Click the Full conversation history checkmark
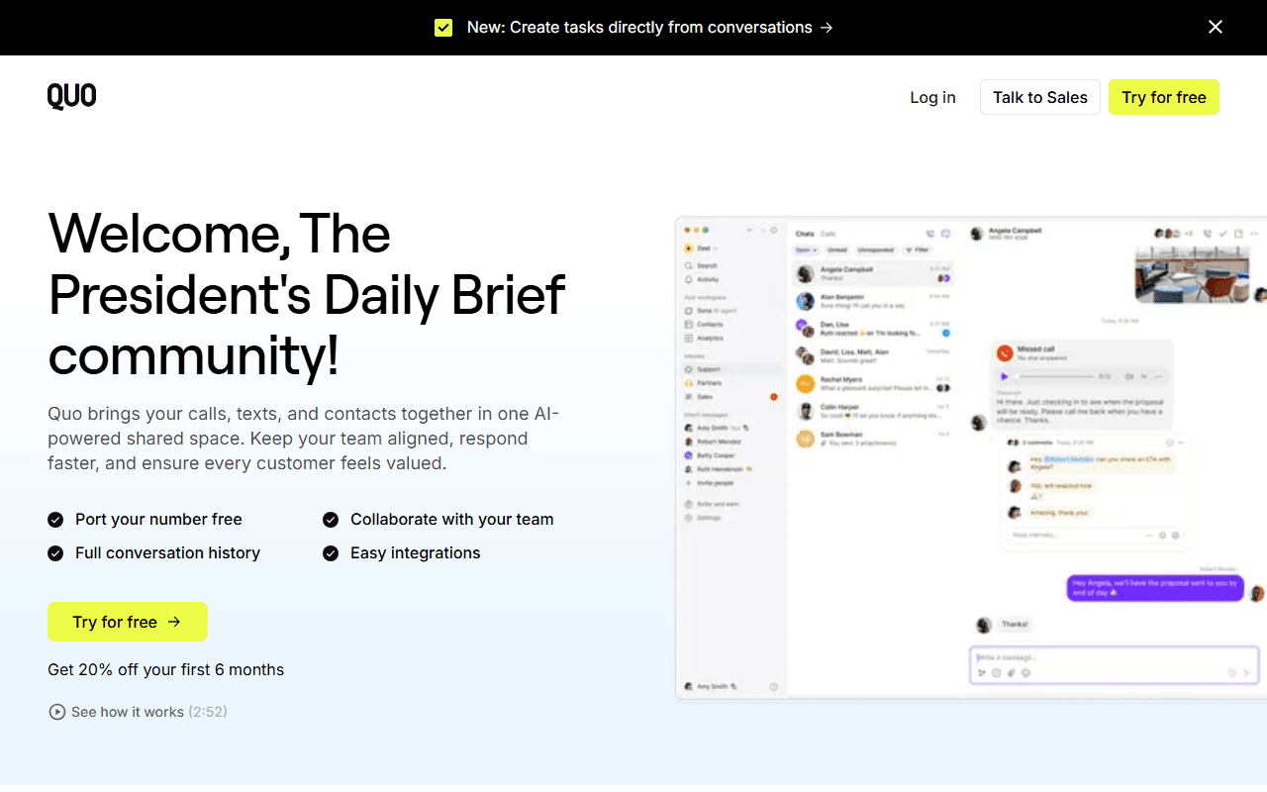Viewport: 1267px width, 792px height. (x=55, y=553)
